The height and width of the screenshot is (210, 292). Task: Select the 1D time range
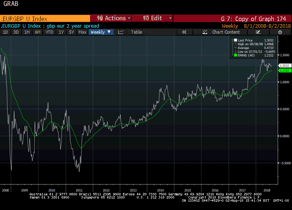[x=6, y=32]
